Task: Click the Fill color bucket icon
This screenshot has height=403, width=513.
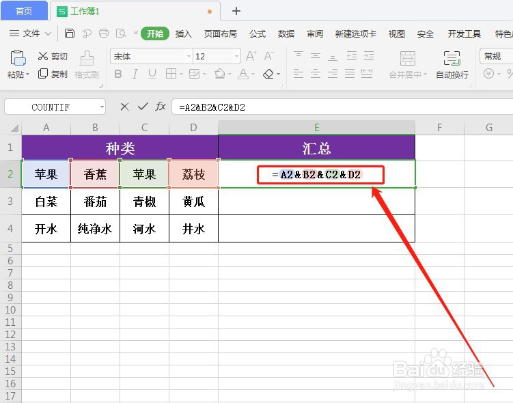Action: click(219, 74)
